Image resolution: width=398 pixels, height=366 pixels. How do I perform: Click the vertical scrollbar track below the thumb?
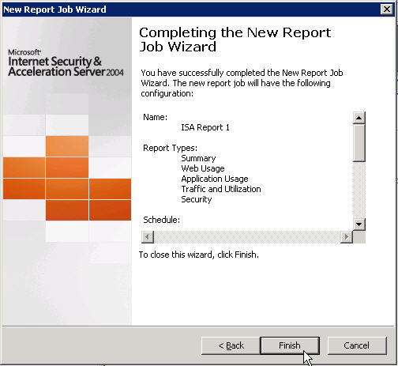click(359, 190)
